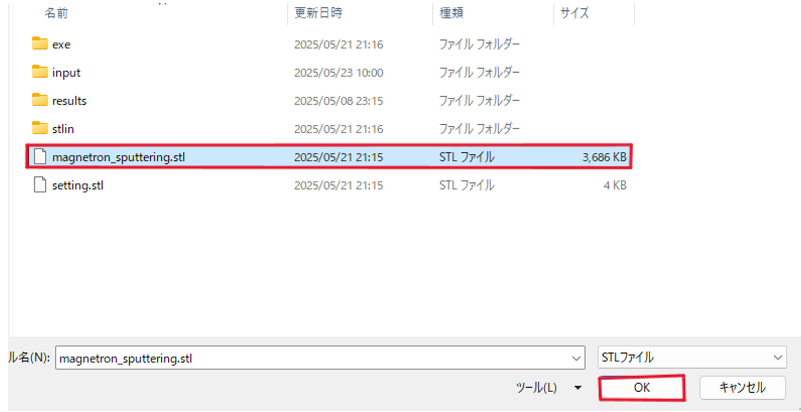Open the file name history dropdown
Screen dimensions: 801x412
click(x=576, y=358)
